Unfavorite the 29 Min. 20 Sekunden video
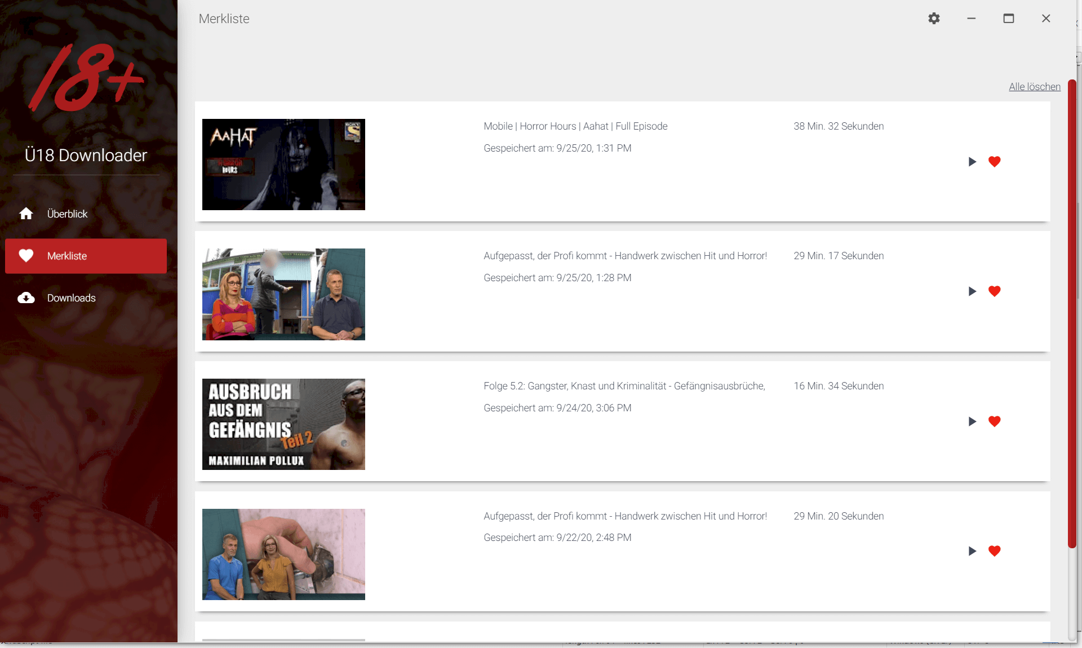This screenshot has height=648, width=1082. point(994,551)
